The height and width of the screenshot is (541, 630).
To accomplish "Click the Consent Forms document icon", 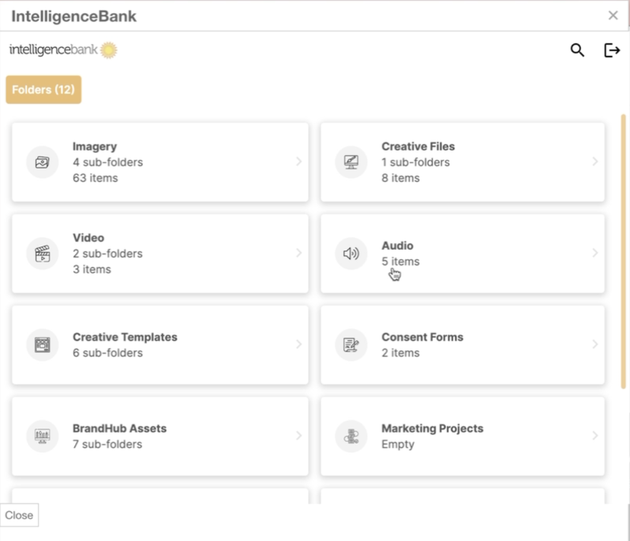I will (x=351, y=344).
